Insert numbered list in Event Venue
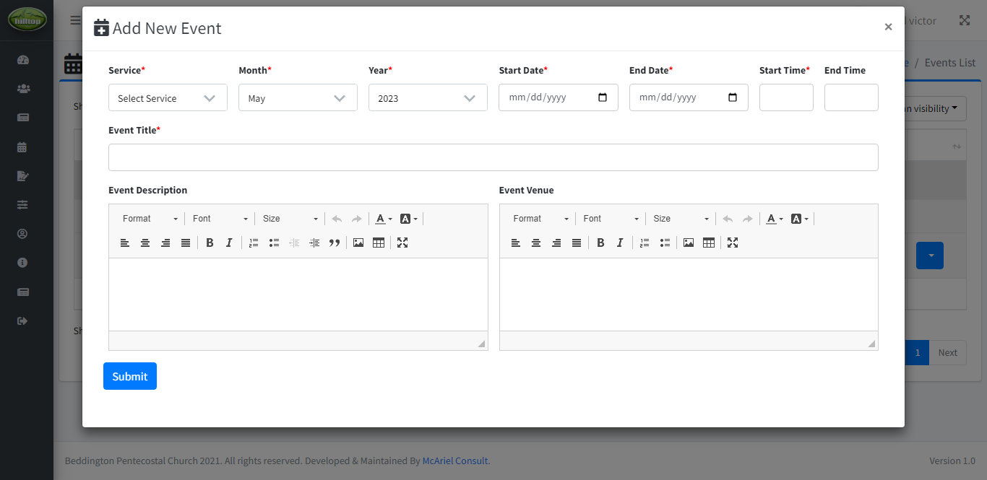This screenshot has width=987, height=480. click(x=645, y=243)
